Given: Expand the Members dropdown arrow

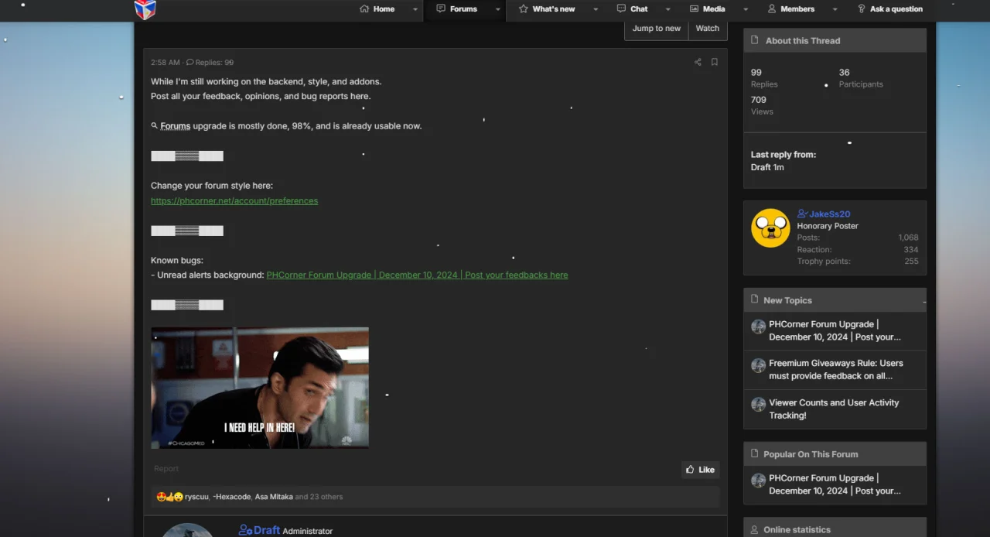Looking at the screenshot, I should pos(835,9).
